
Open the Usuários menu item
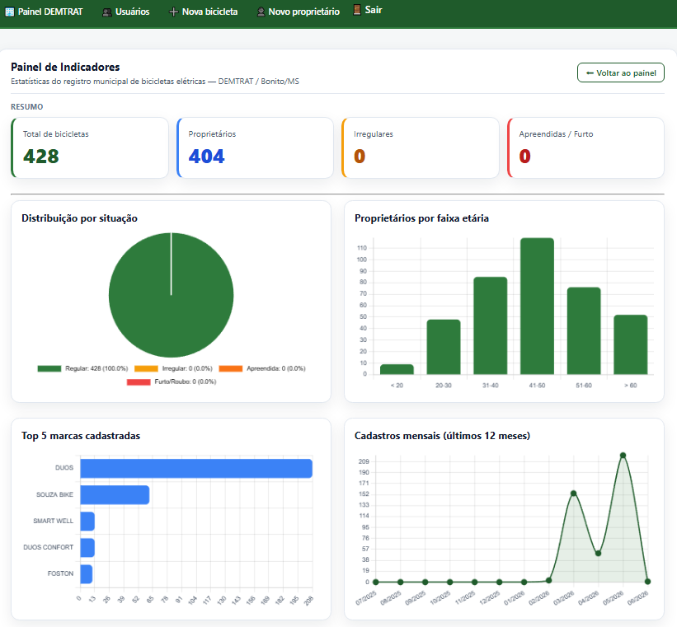click(126, 12)
